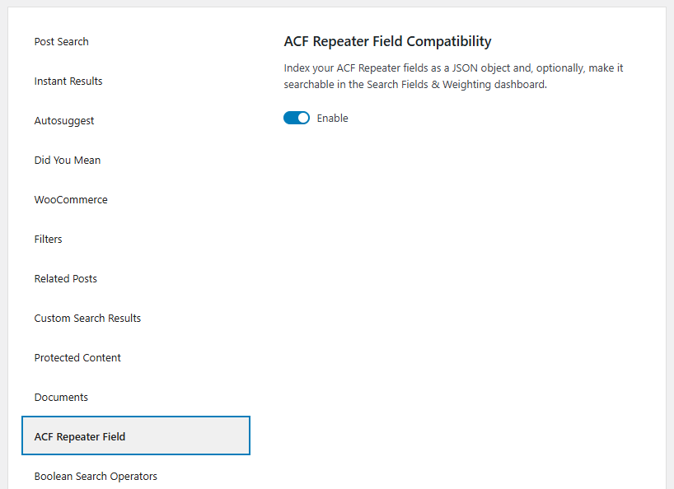Select the Documents indexing feature
674x489 pixels.
pos(61,397)
